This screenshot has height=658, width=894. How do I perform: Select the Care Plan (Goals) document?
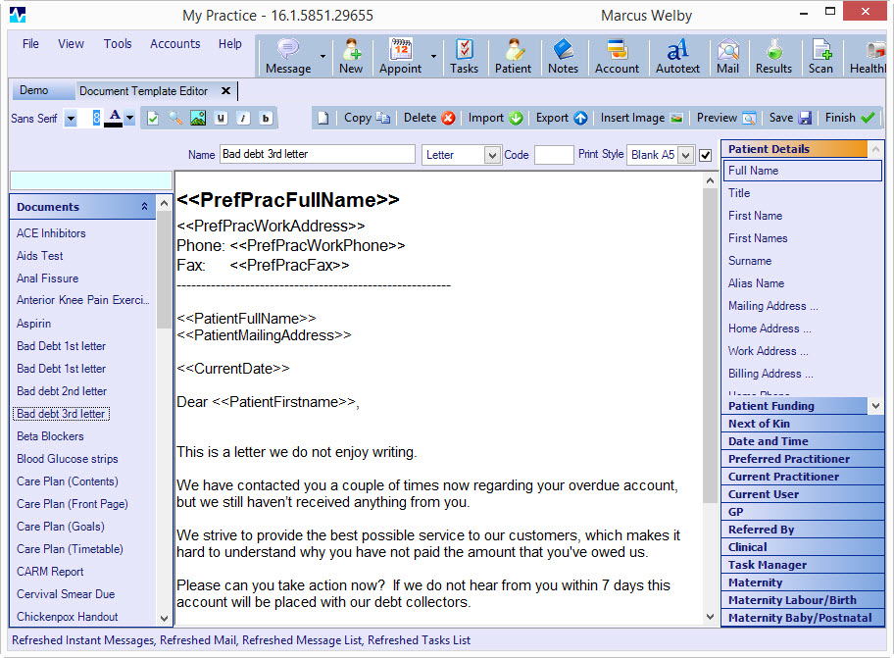61,527
